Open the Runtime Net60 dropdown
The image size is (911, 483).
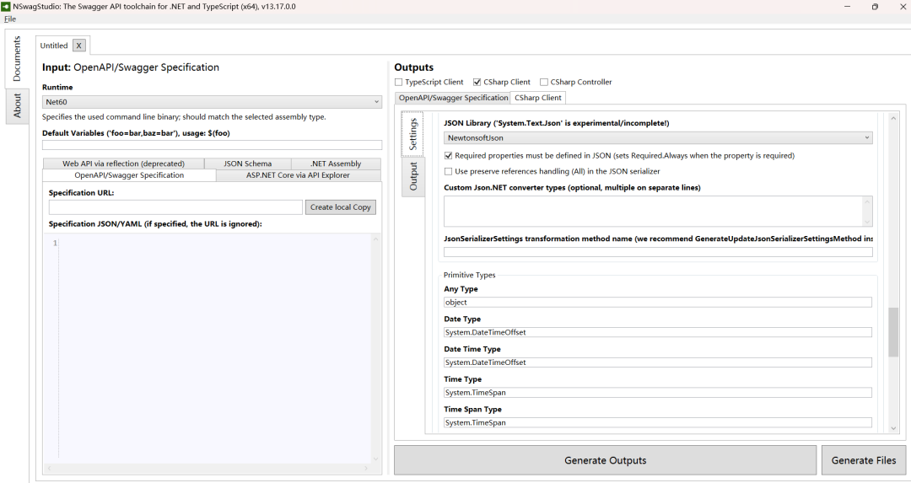(212, 102)
